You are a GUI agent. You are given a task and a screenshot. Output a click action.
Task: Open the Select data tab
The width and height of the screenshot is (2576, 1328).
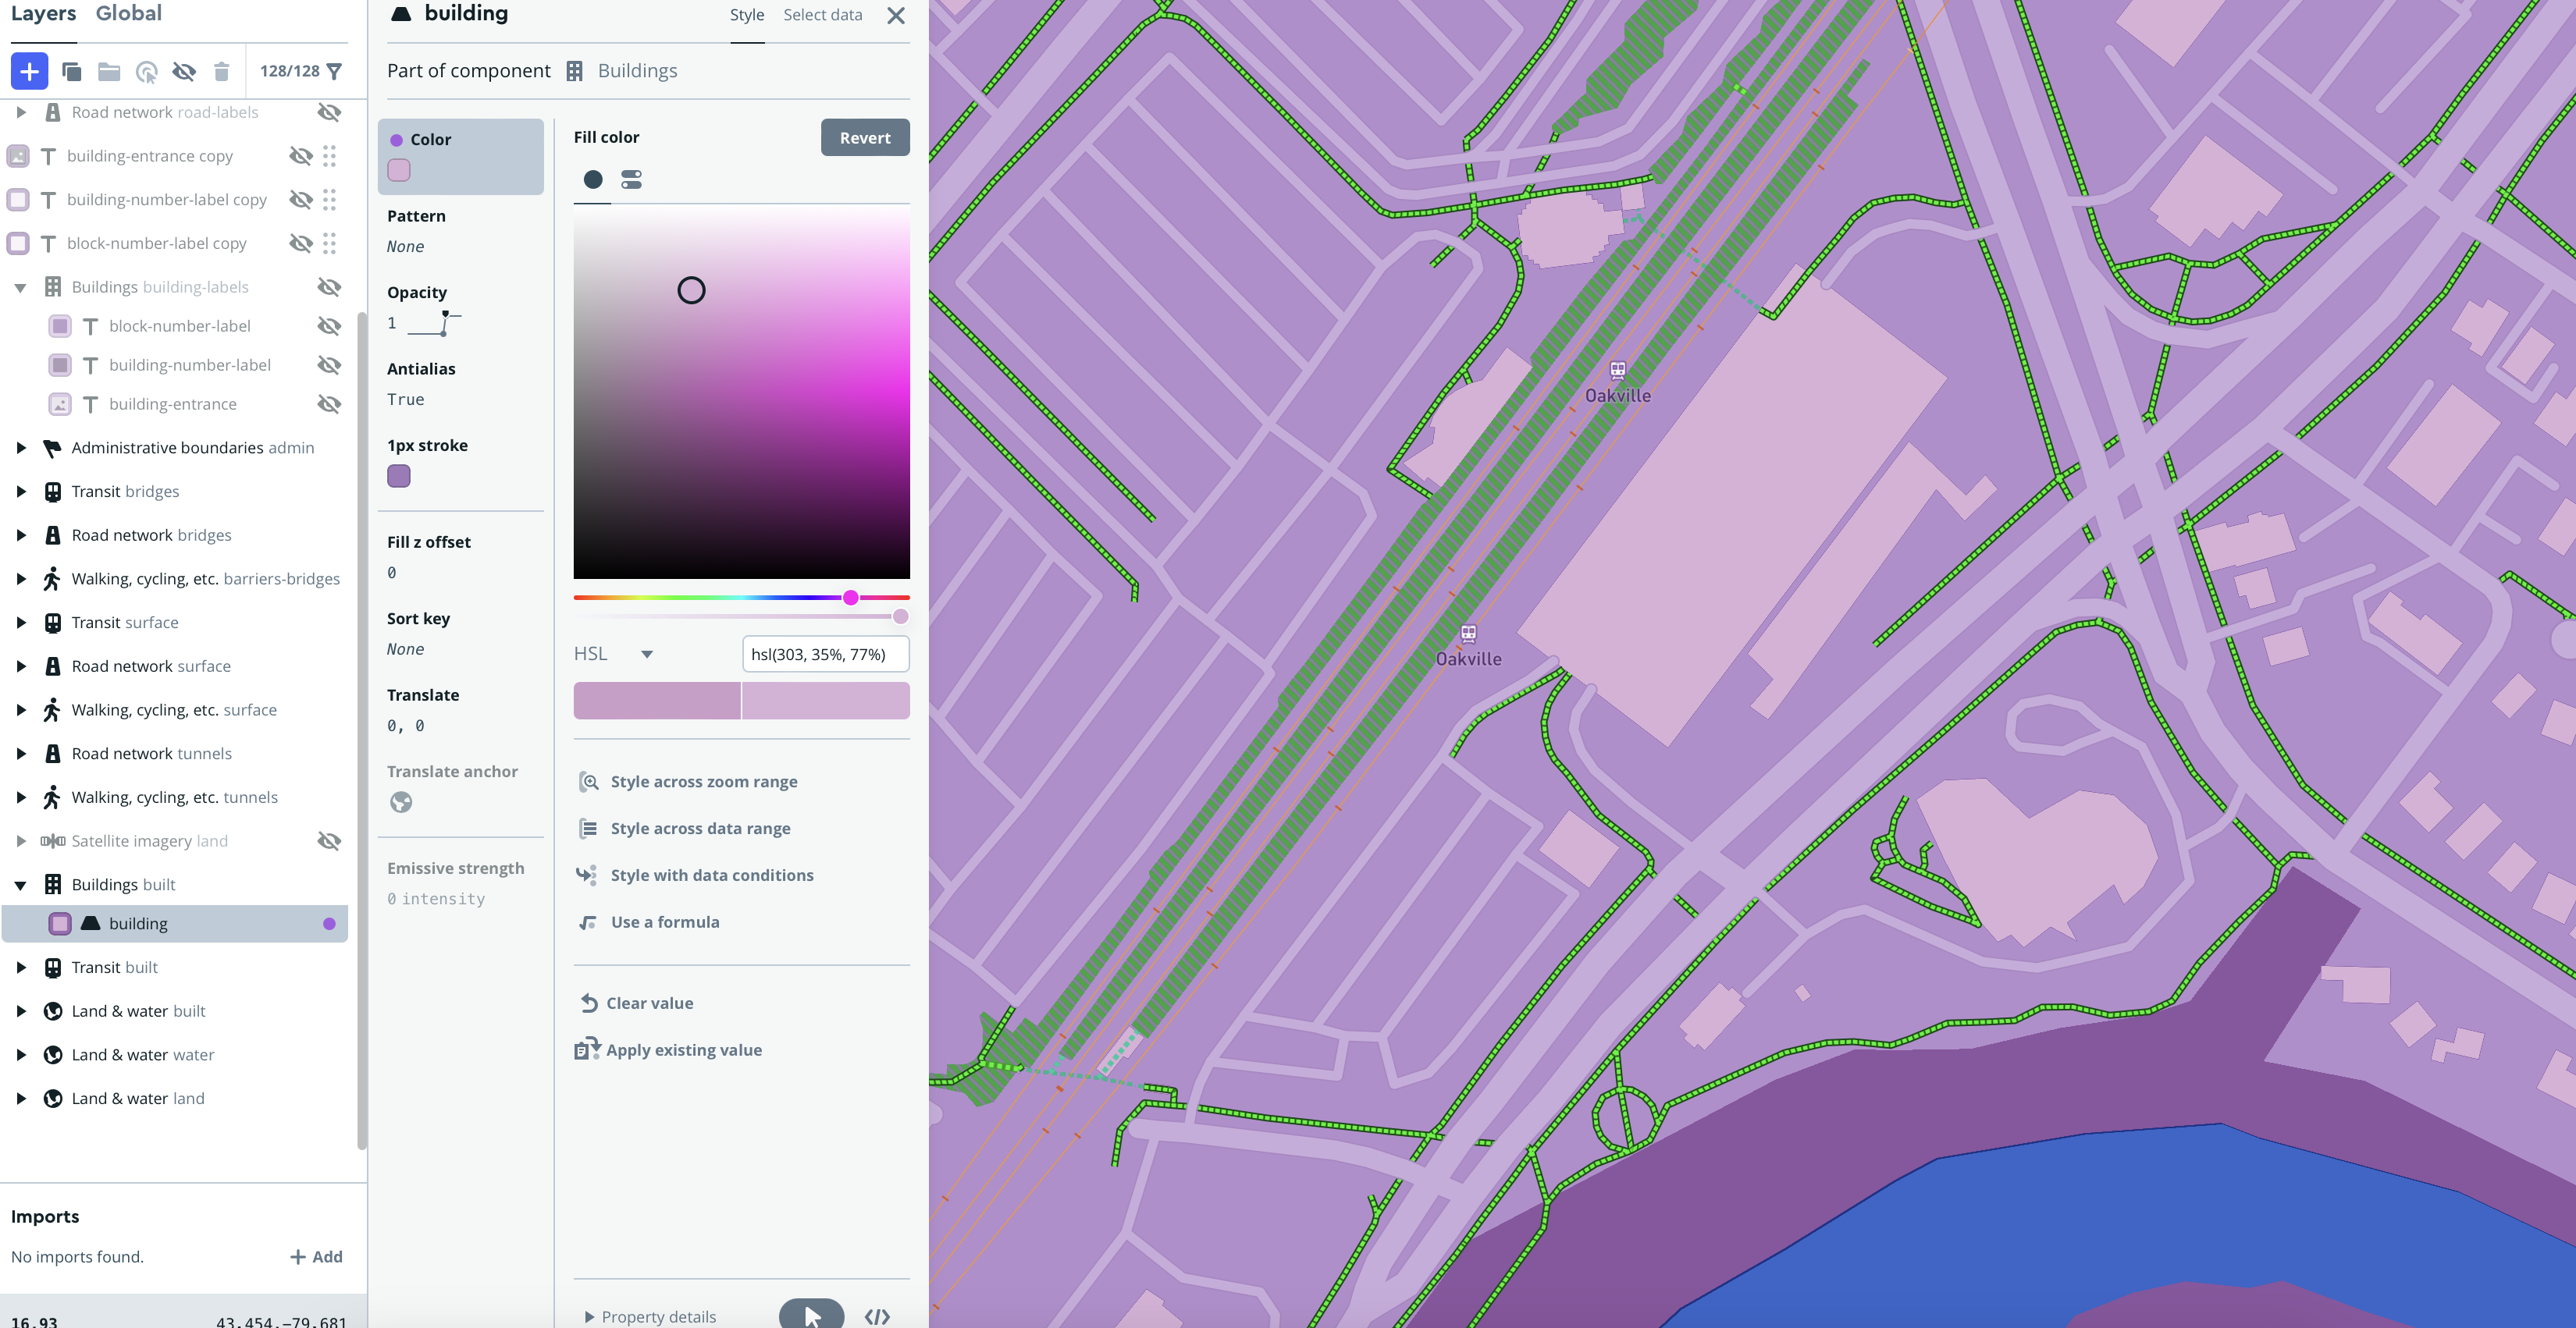[822, 14]
